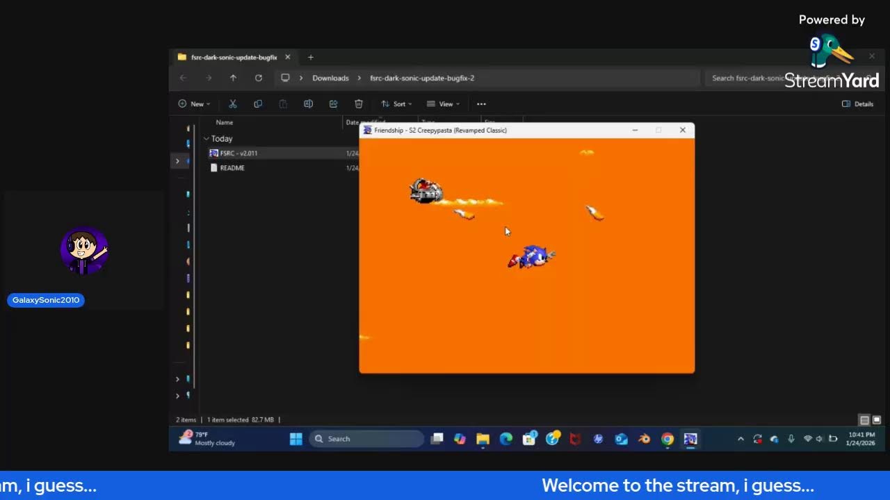Screen dimensions: 890x500
Task: Click the Eggman vehicle in the game
Action: (x=426, y=191)
